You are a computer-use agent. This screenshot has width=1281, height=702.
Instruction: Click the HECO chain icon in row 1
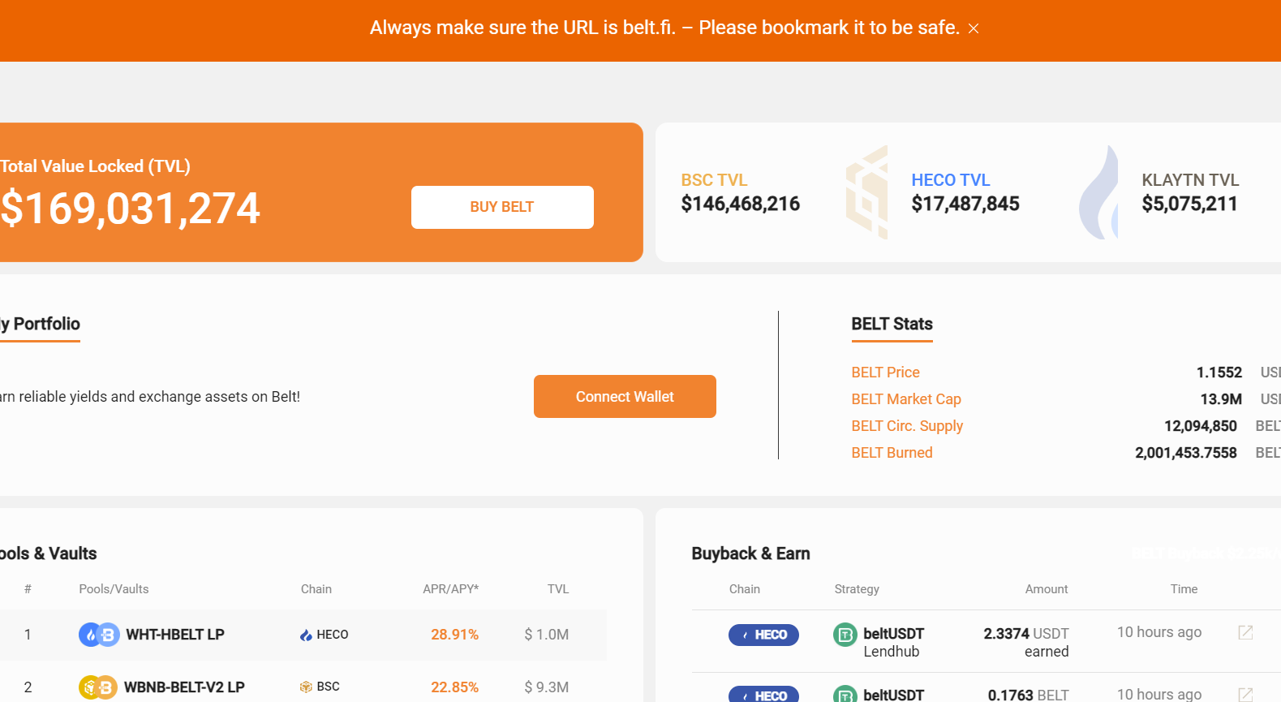point(306,635)
